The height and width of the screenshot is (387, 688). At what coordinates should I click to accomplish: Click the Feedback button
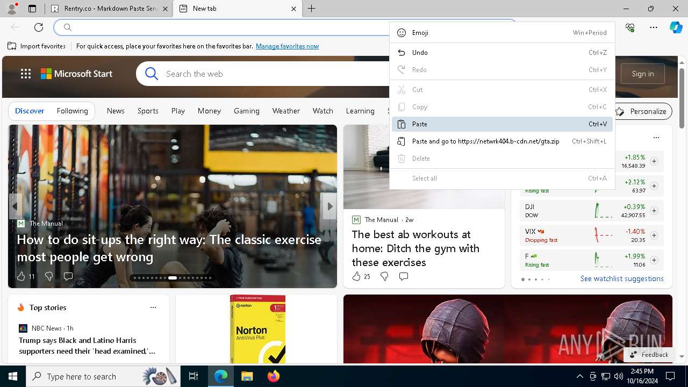(x=649, y=355)
